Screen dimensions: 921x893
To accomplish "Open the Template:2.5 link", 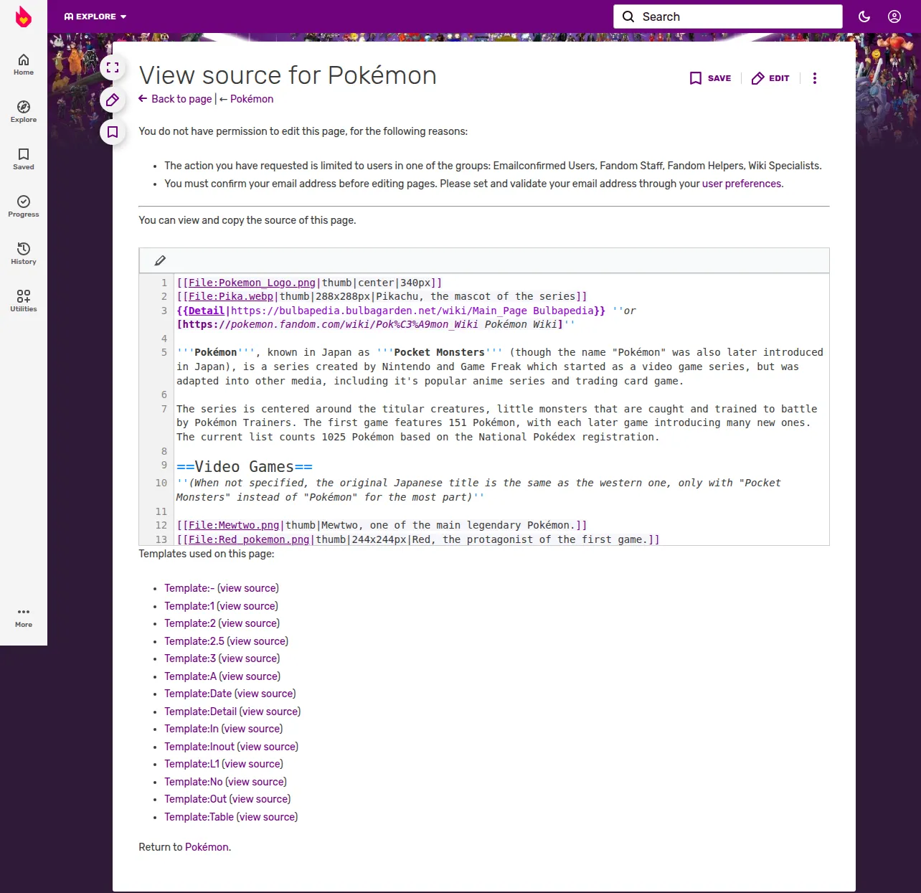I will pyautogui.click(x=194, y=641).
